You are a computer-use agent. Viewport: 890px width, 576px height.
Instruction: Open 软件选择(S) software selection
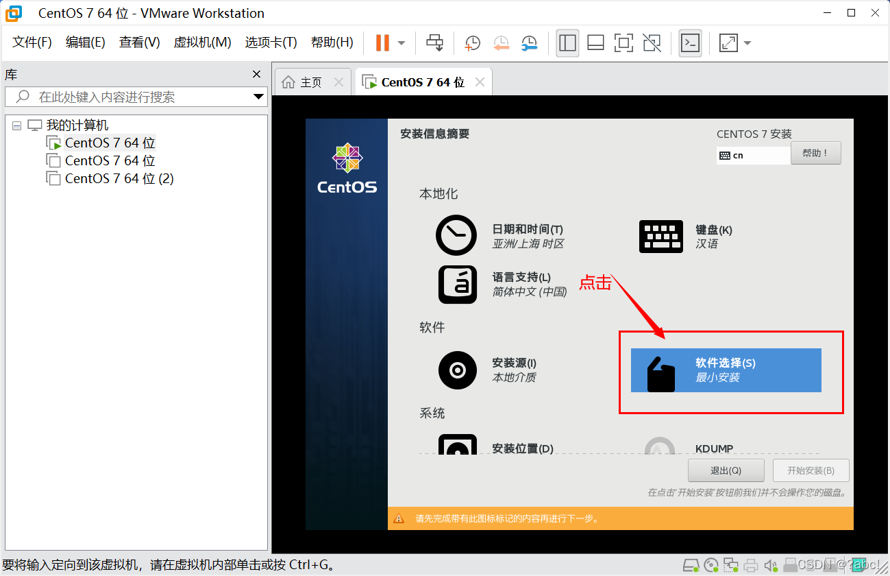726,370
